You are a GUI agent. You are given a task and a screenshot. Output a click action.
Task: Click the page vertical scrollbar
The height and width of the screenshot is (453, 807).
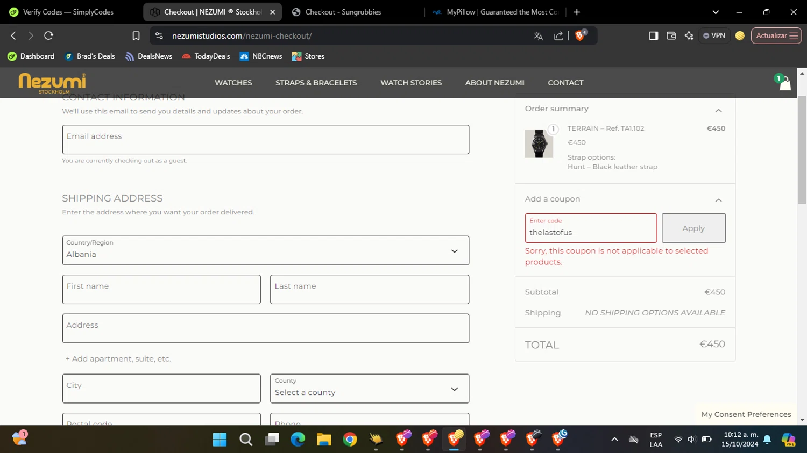click(802, 149)
